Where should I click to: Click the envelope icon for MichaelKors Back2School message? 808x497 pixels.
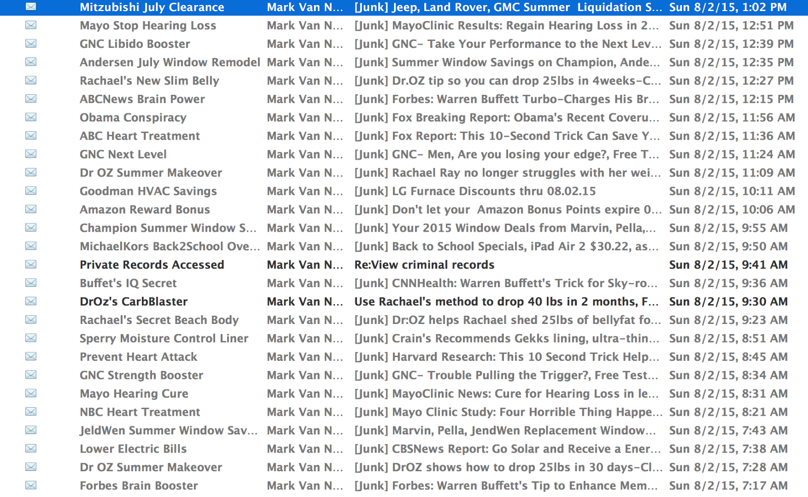(31, 246)
